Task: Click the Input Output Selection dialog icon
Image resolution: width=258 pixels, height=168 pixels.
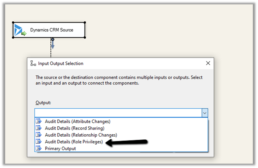Action: [33, 64]
